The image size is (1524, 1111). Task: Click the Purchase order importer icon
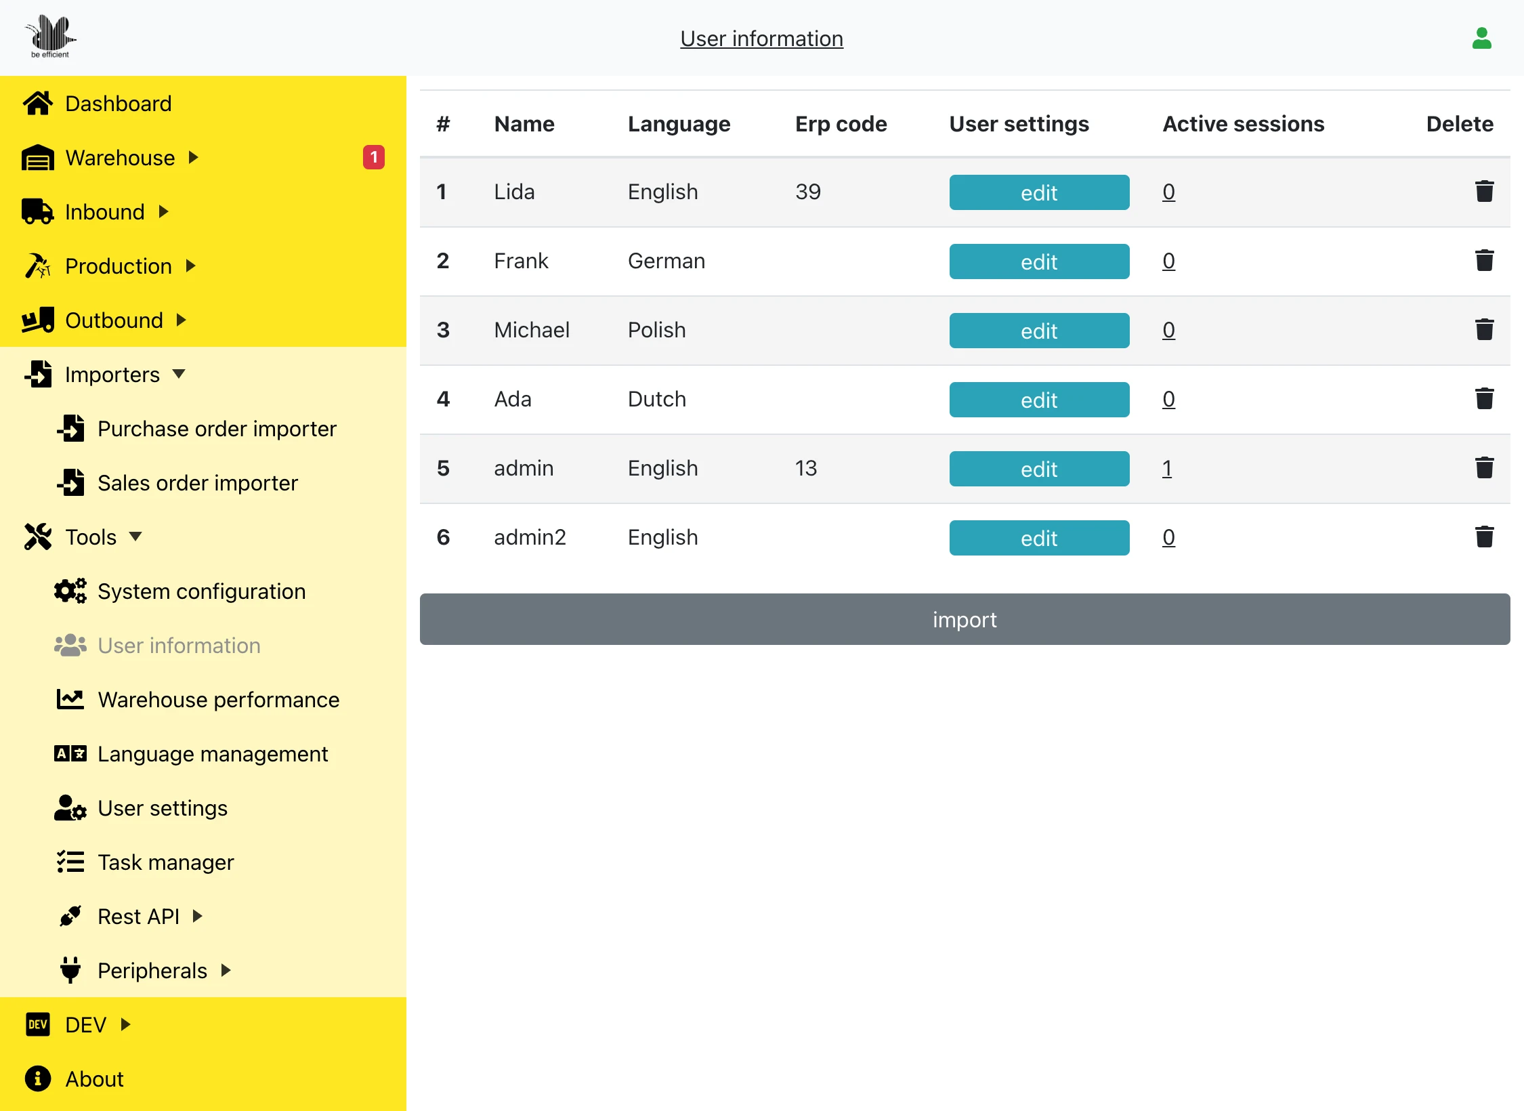70,428
